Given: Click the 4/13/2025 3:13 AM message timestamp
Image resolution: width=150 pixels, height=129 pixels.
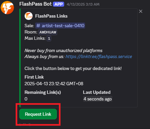Looking at the screenshot, I should (83, 4).
